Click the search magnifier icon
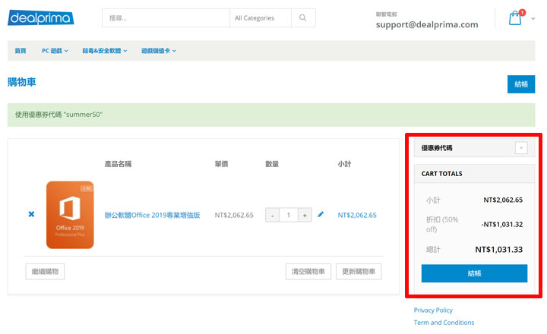 click(x=303, y=18)
